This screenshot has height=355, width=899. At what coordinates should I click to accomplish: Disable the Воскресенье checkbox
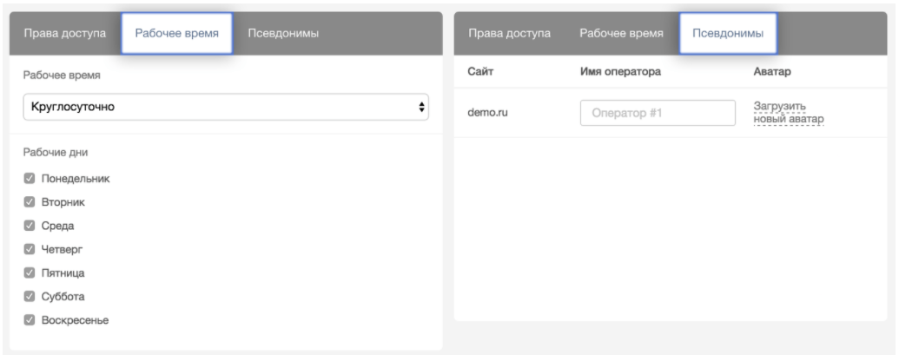(30, 319)
